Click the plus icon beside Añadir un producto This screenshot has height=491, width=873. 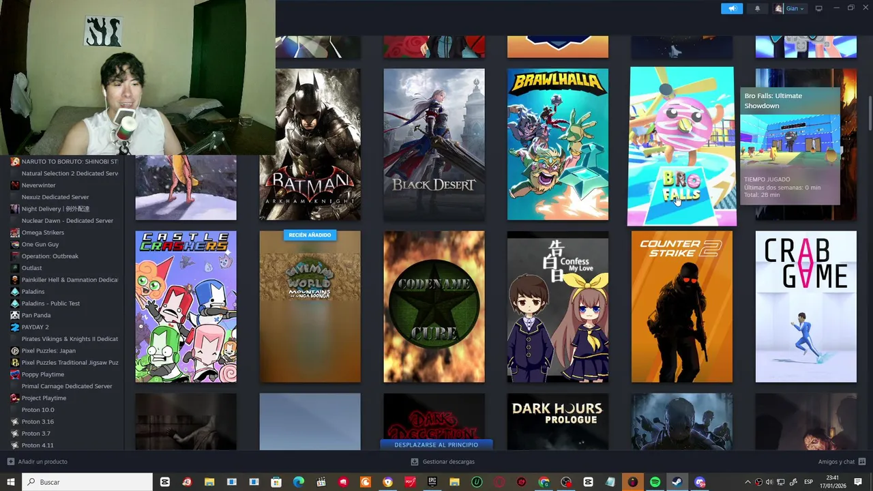coord(10,462)
